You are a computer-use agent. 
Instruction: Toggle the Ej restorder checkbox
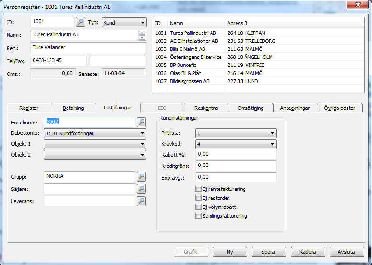pos(198,198)
